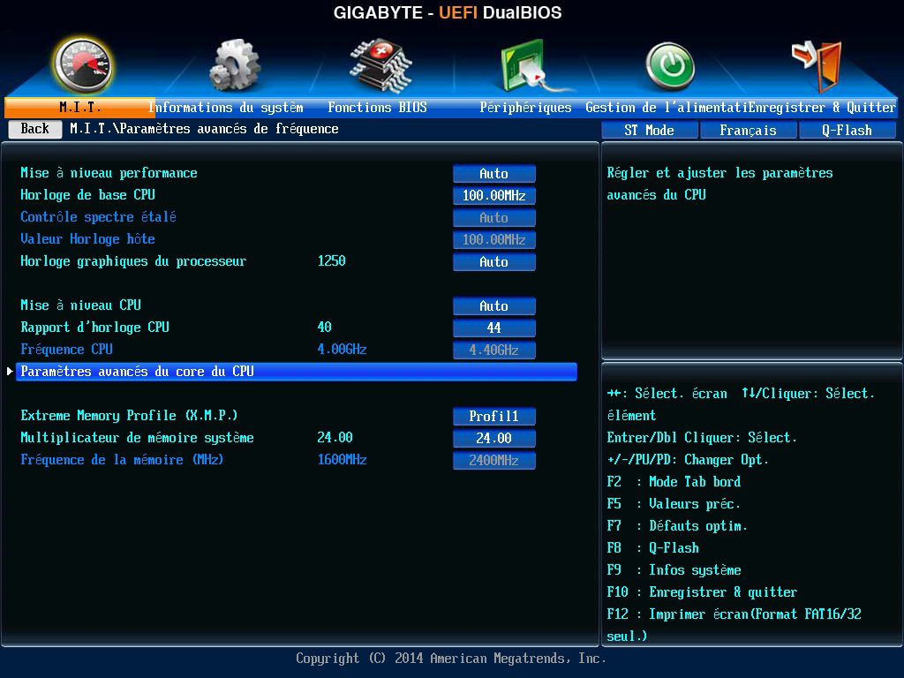Click the F9 Infos système help line

click(674, 570)
